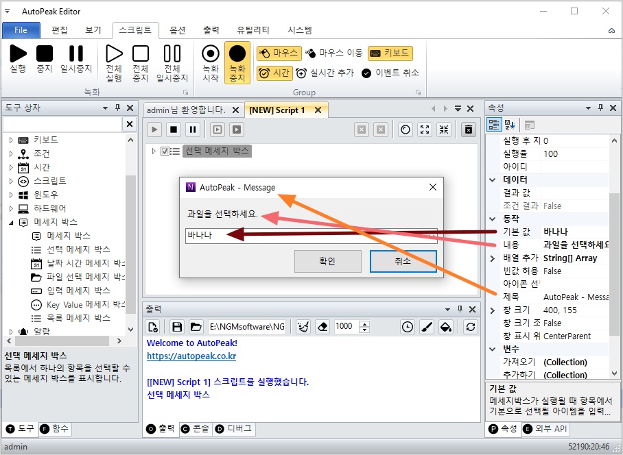Screen dimensions: 623x455
Task: Expand the 선택 메세지 박스 script row
Action: pos(154,151)
